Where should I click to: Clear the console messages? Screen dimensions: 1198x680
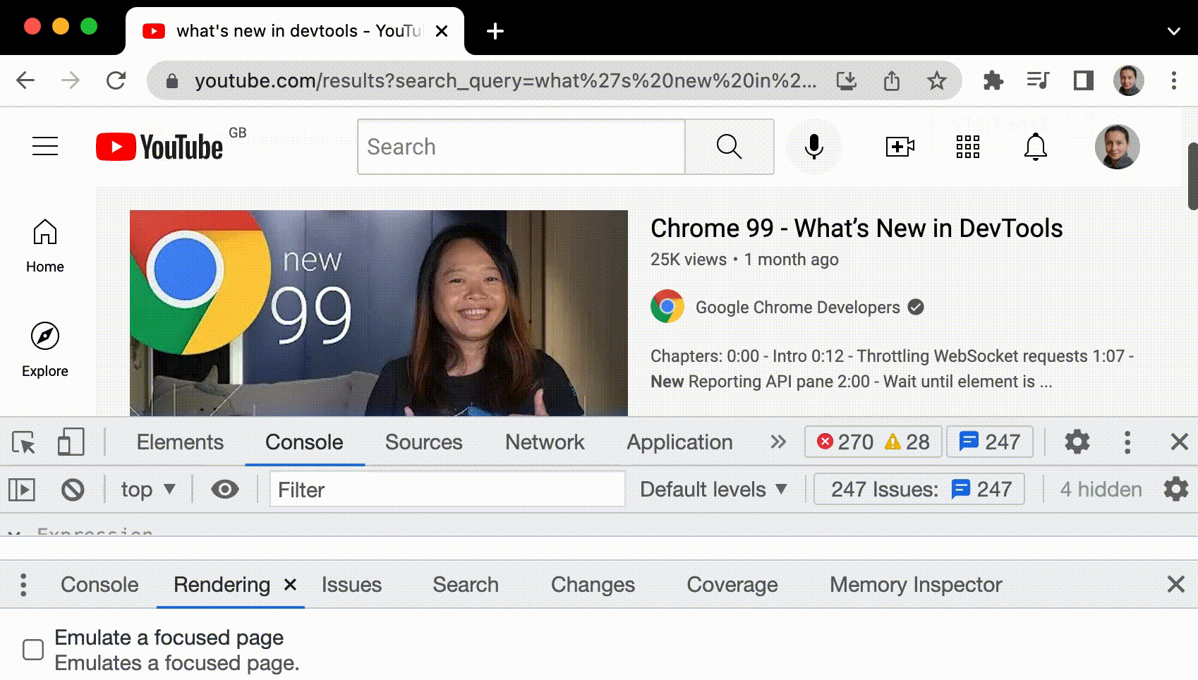click(x=73, y=488)
